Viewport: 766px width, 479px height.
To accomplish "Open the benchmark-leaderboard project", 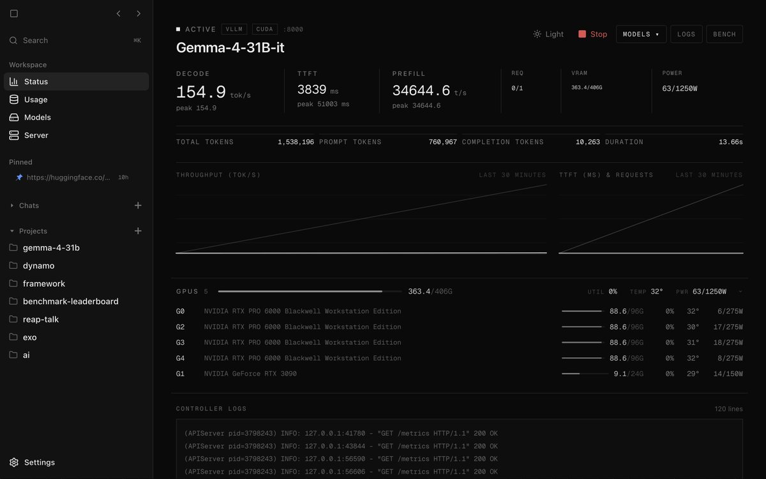I will click(x=77, y=301).
